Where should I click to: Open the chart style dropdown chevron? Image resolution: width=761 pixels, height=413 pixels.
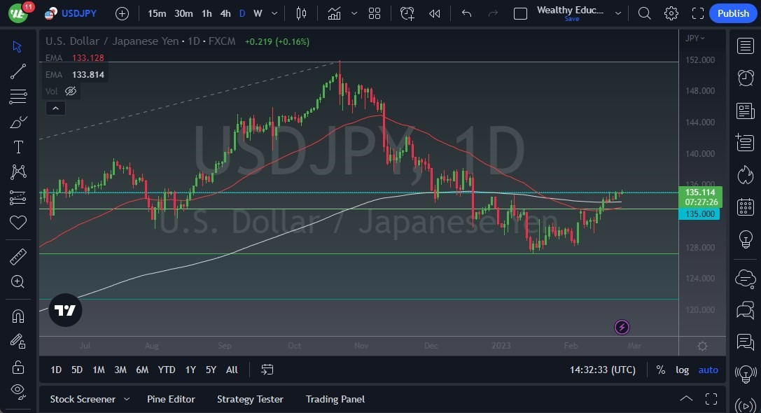coord(354,13)
